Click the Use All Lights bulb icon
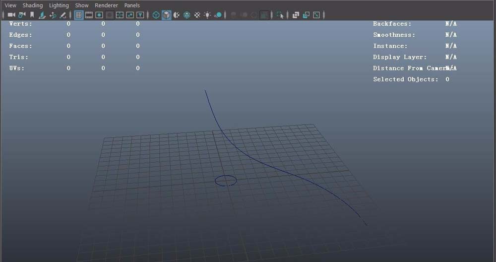The width and height of the screenshot is (496, 262). (207, 15)
